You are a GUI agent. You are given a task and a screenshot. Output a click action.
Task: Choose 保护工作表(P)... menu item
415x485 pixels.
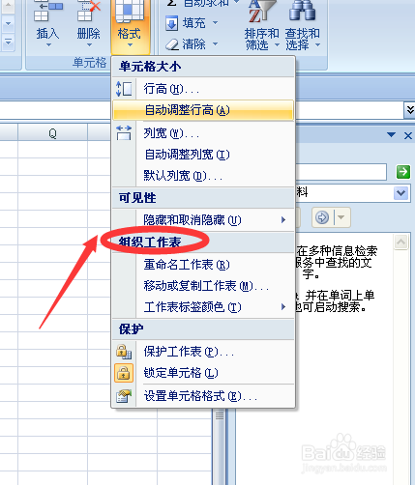203,352
